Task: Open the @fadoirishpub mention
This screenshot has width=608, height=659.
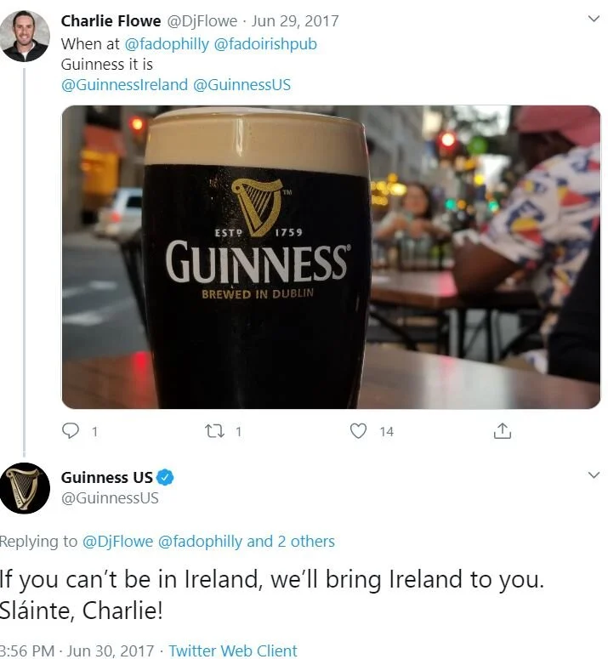Action: point(265,43)
